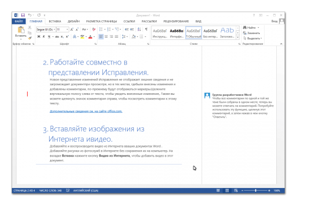Open the borders dropdown arrow
The image size is (320, 205).
coord(145,37)
